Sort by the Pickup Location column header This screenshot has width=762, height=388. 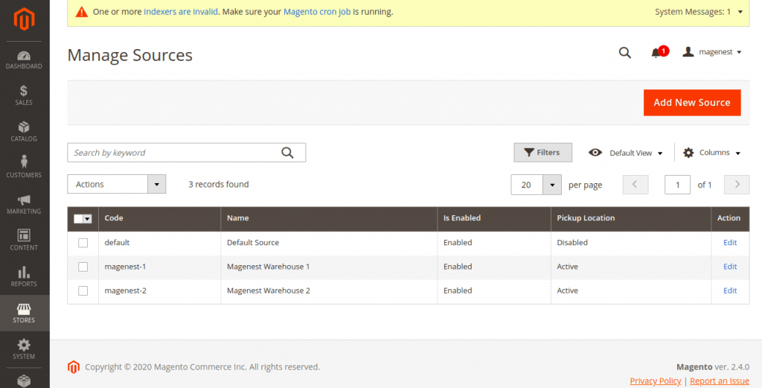point(631,218)
